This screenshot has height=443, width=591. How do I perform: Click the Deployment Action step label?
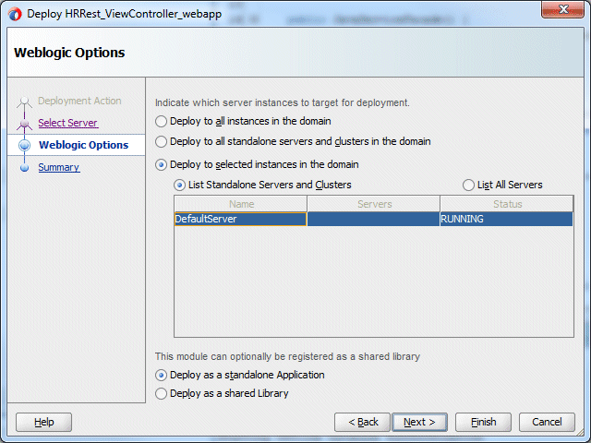point(79,101)
